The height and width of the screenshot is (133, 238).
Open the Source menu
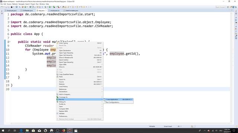pos(9,4)
